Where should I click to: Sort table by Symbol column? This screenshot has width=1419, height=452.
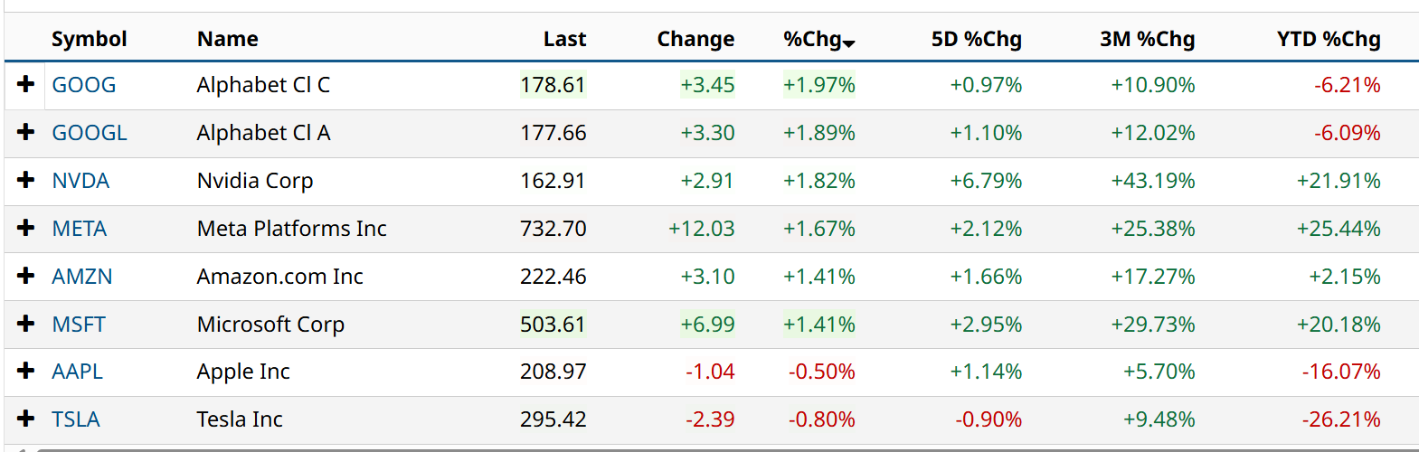click(x=89, y=39)
